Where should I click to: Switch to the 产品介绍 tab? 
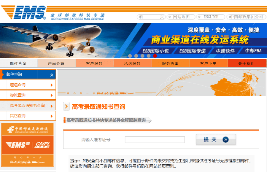[x=57, y=63]
